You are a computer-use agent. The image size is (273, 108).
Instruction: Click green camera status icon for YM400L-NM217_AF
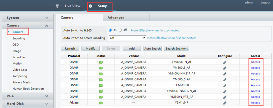(101, 74)
